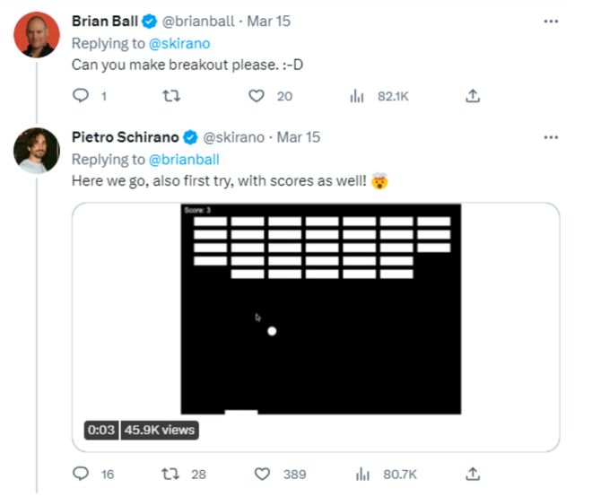Open Brian Ball's profile picture
The height and width of the screenshot is (497, 592).
(36, 35)
